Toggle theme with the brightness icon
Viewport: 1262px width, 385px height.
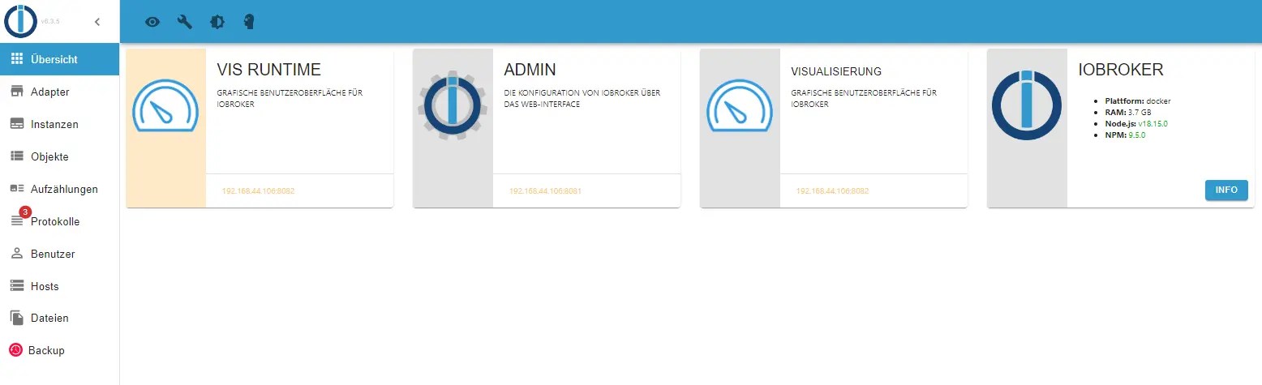[217, 22]
